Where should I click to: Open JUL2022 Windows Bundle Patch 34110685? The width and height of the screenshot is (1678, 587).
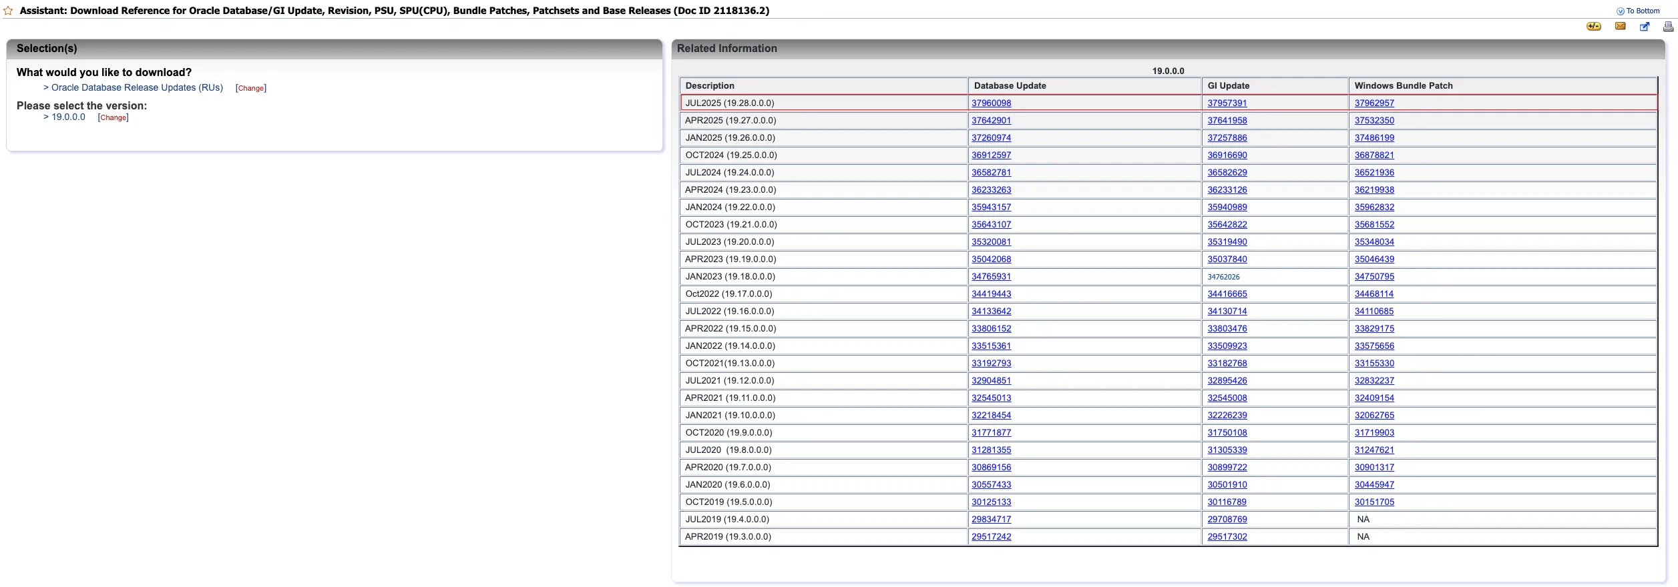pyautogui.click(x=1374, y=311)
